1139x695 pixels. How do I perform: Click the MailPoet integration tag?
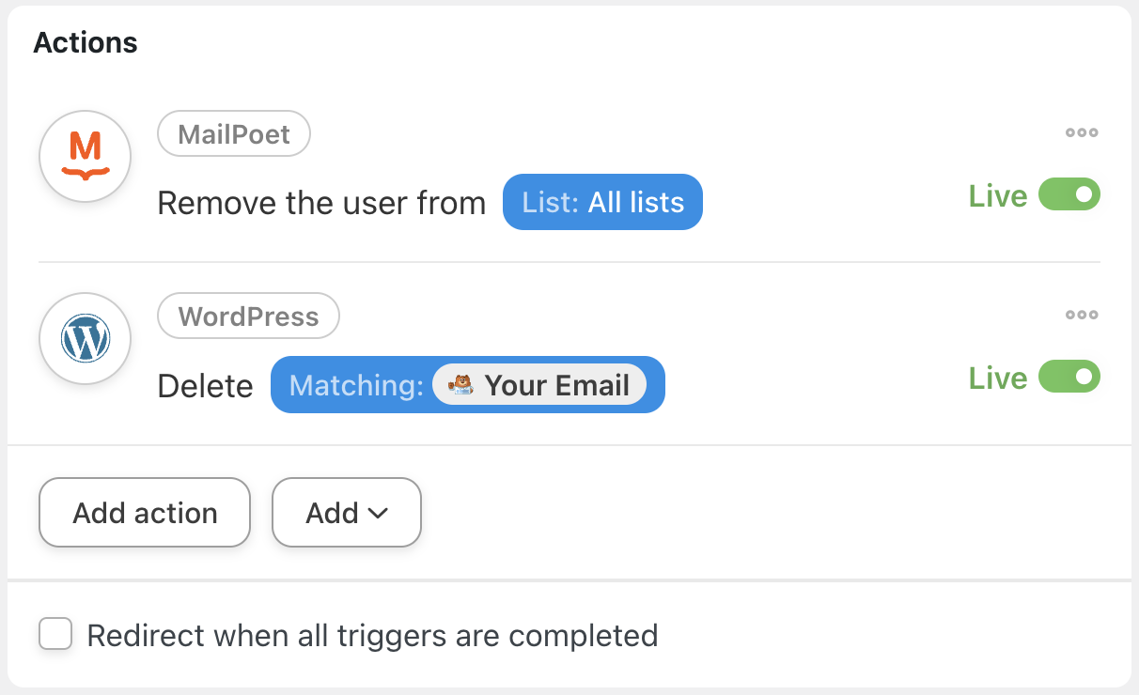pyautogui.click(x=234, y=134)
